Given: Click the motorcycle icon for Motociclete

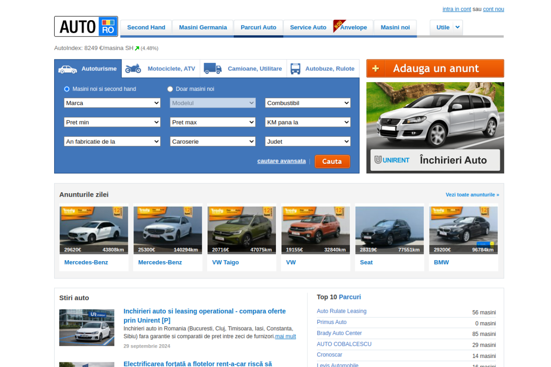Looking at the screenshot, I should coord(133,69).
